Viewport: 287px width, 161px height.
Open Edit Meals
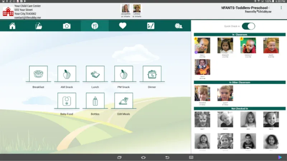pyautogui.click(x=123, y=101)
